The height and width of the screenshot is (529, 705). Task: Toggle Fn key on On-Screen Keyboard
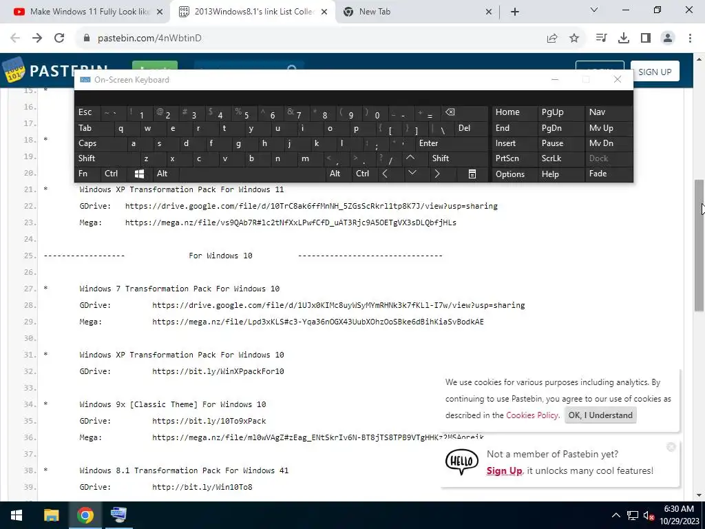pos(87,174)
